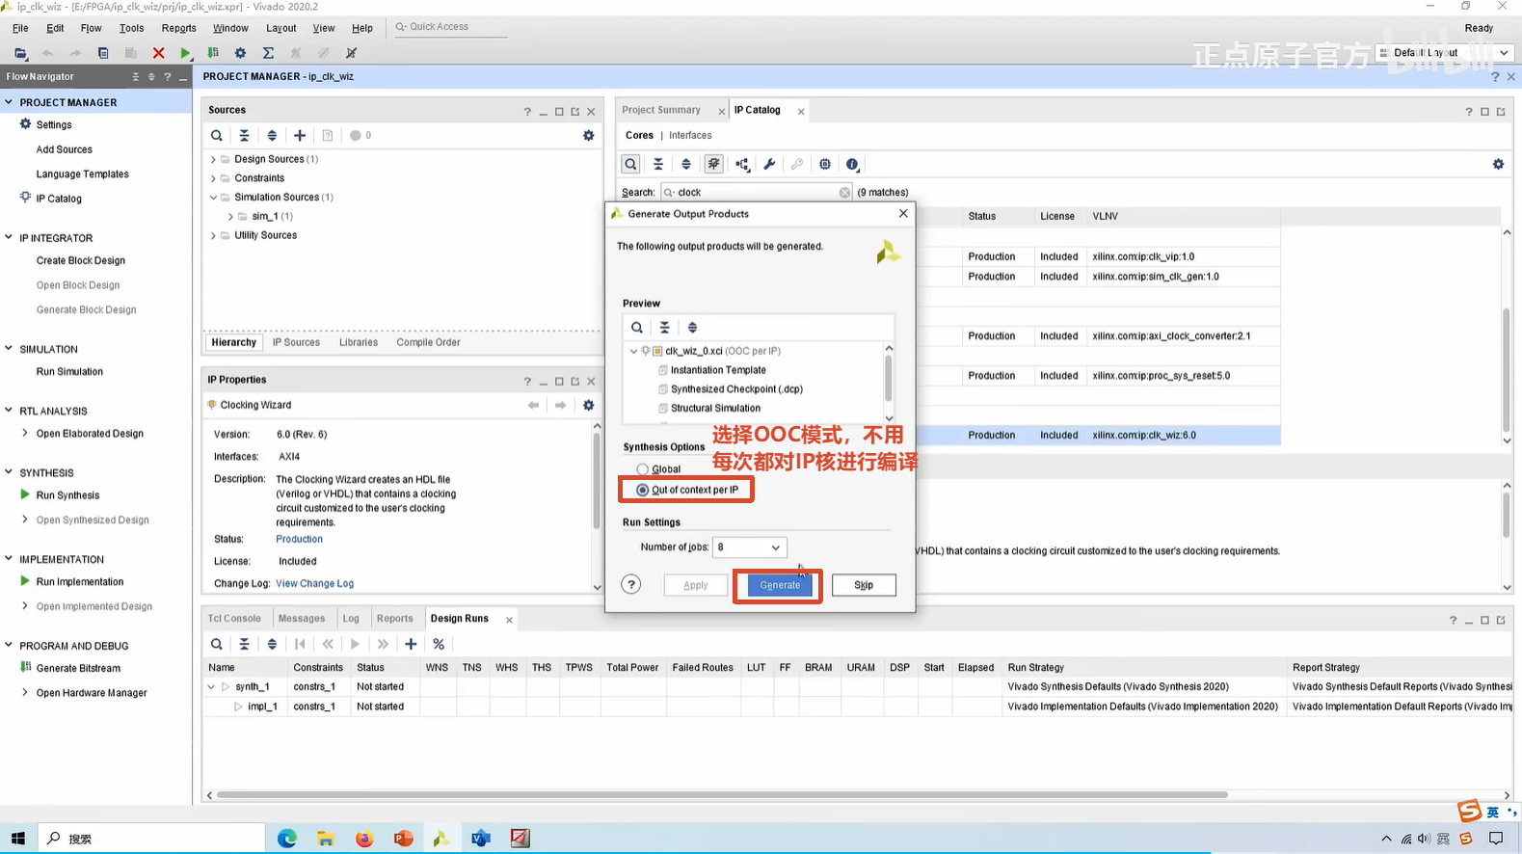Search within the Sources panel
1522x854 pixels.
coord(217,136)
